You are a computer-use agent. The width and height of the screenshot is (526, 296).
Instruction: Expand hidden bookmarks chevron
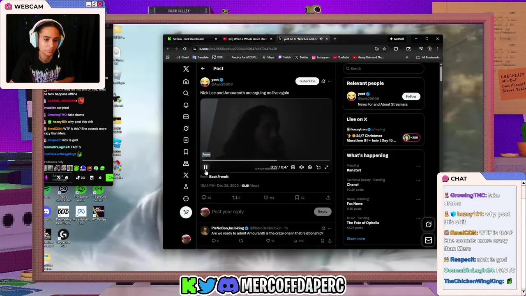pyautogui.click(x=407, y=58)
